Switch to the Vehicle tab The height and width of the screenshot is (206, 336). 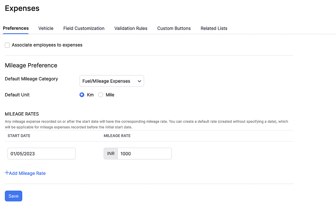point(46,28)
